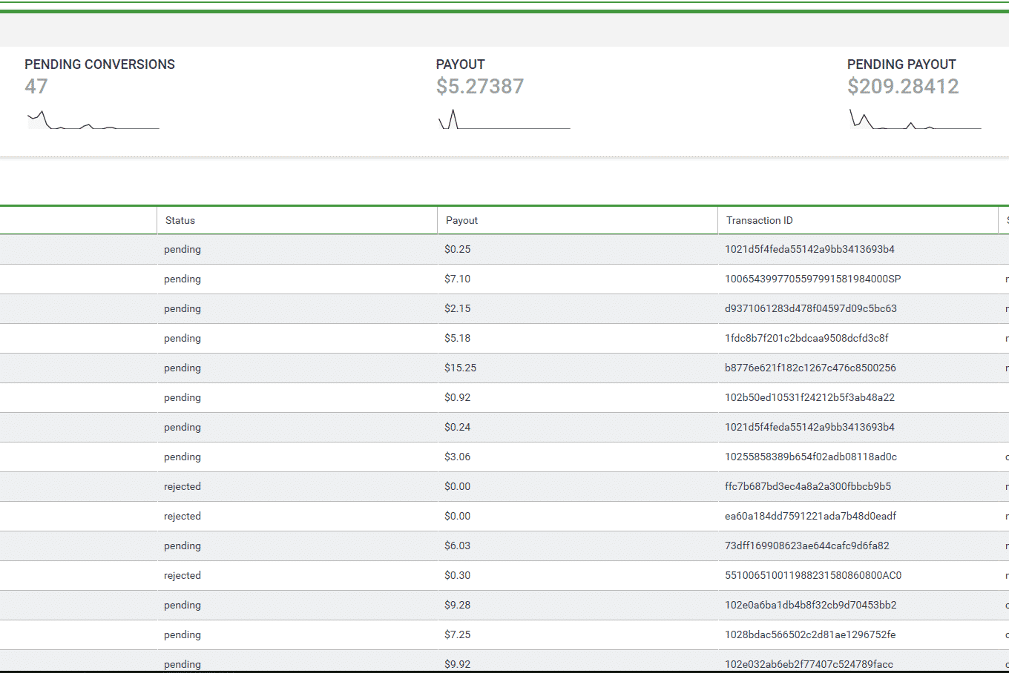
Task: Click the pending status in the $5.18 row
Action: pyautogui.click(x=183, y=339)
